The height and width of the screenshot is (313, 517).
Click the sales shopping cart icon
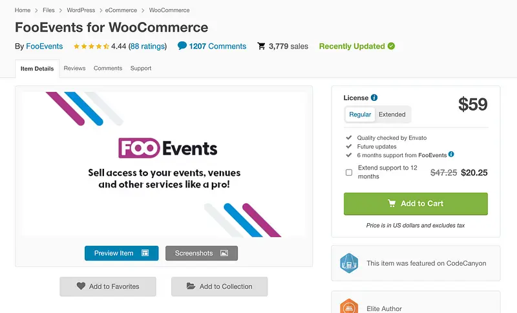[261, 46]
